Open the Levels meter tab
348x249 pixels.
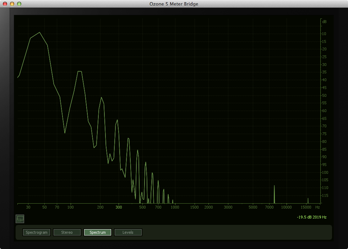(x=128, y=232)
